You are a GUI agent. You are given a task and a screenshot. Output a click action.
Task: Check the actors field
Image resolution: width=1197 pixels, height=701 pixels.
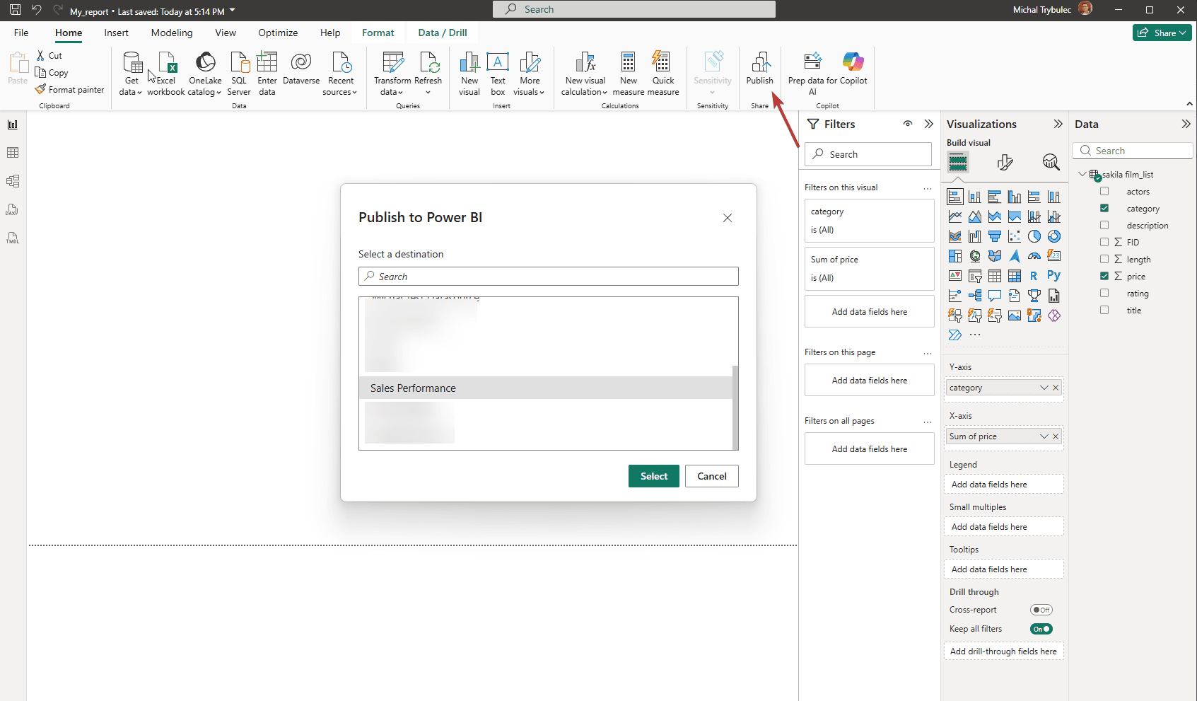pyautogui.click(x=1104, y=192)
